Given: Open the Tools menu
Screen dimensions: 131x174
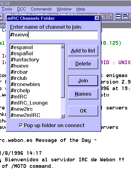Looking at the screenshot, I should [7, 9].
